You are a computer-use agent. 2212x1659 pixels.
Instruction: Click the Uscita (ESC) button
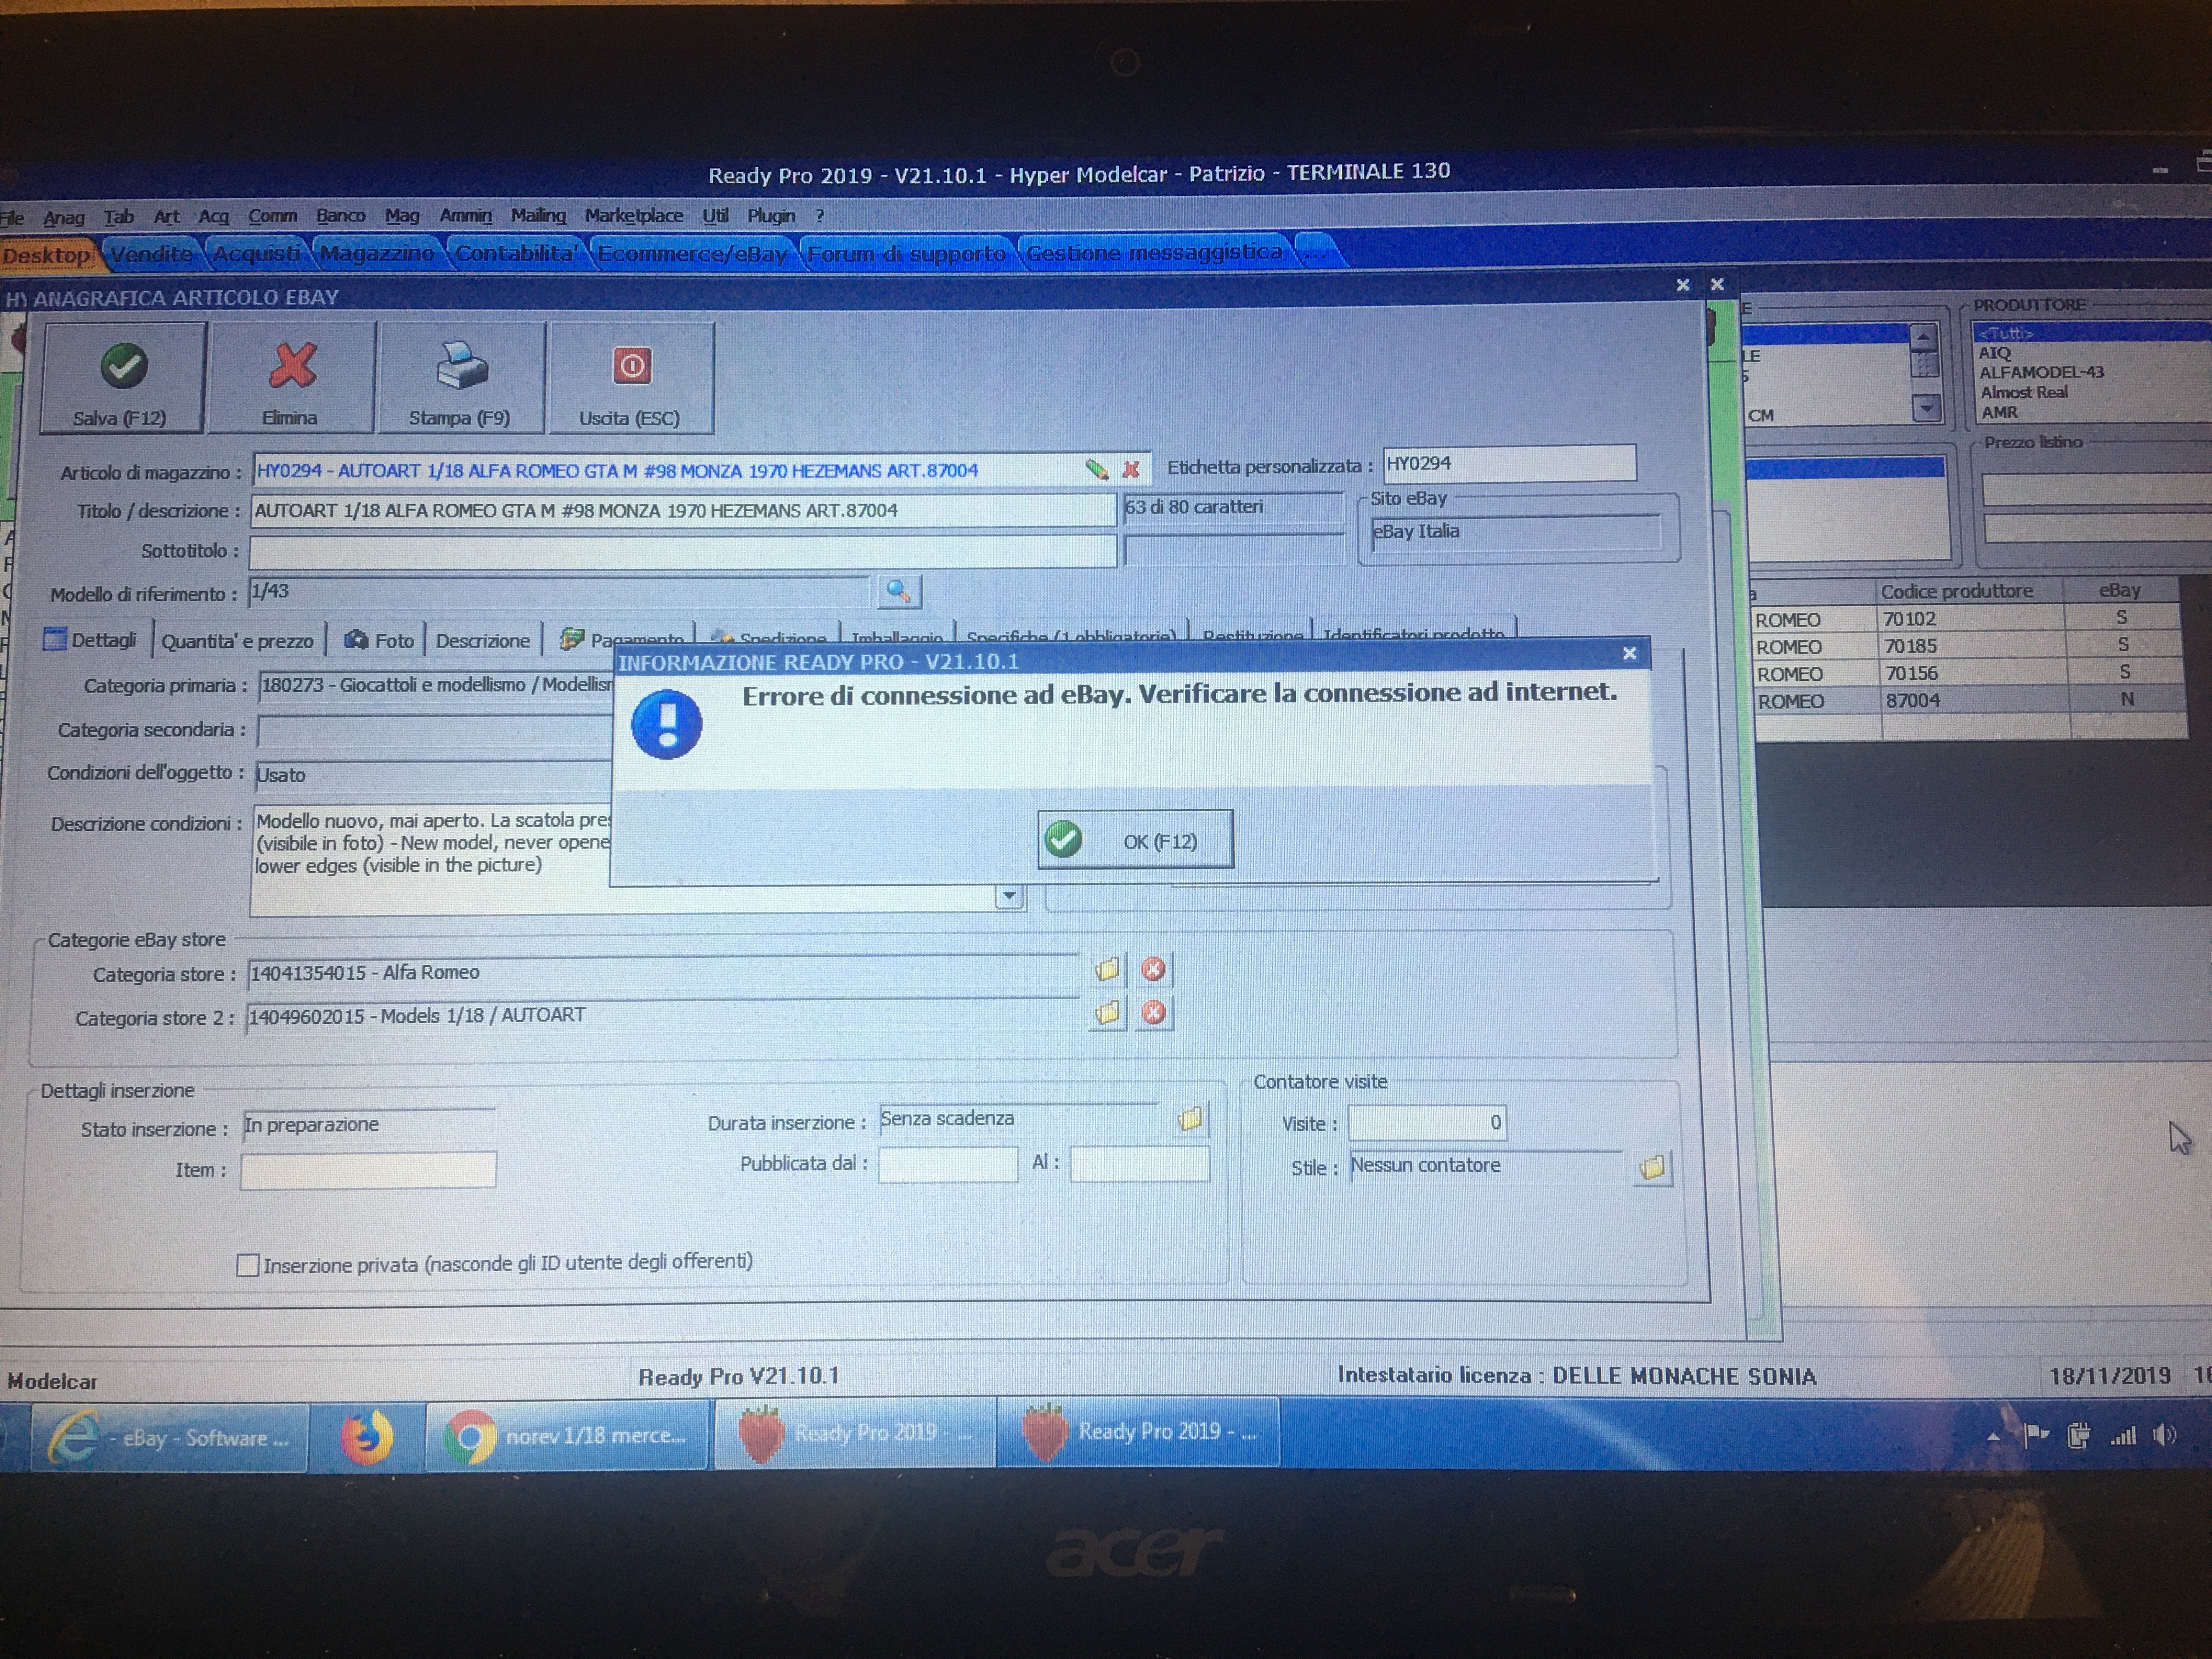coord(630,378)
